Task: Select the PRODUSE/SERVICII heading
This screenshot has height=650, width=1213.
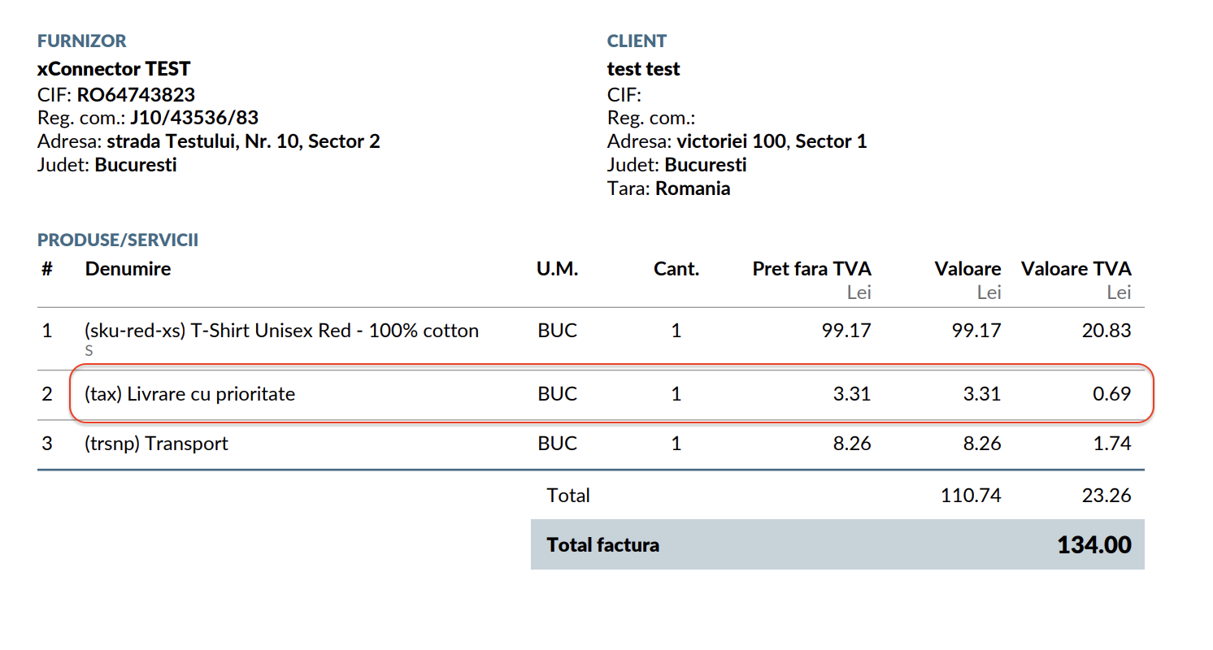Action: (x=118, y=240)
